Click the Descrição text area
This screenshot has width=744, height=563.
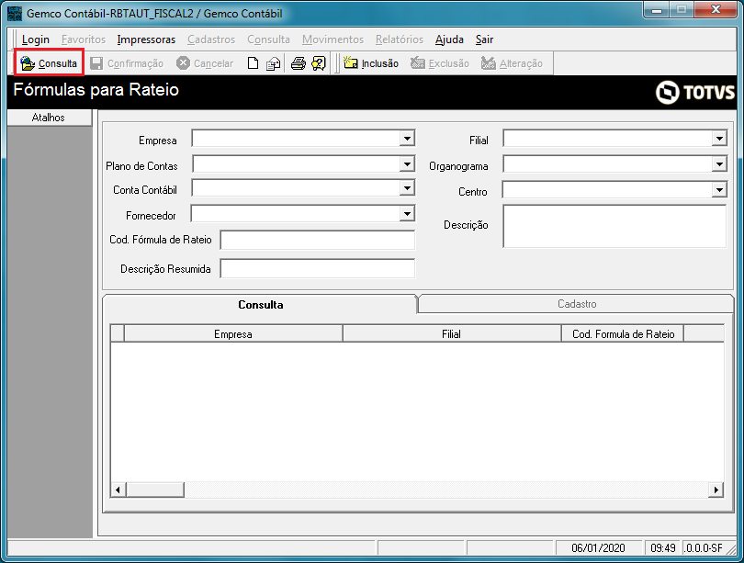pyautogui.click(x=614, y=226)
